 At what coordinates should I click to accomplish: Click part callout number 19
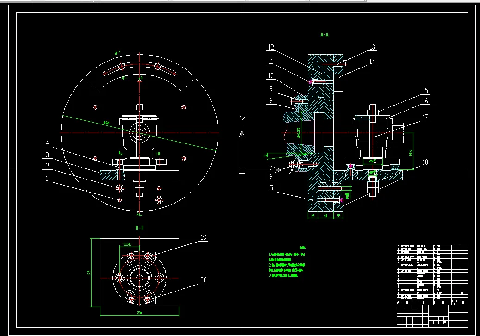[x=203, y=237]
